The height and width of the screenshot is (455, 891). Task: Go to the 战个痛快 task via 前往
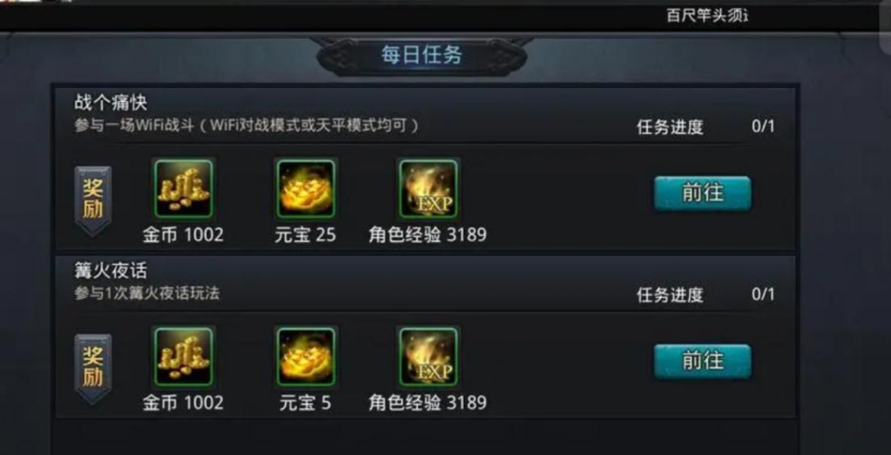(x=702, y=194)
